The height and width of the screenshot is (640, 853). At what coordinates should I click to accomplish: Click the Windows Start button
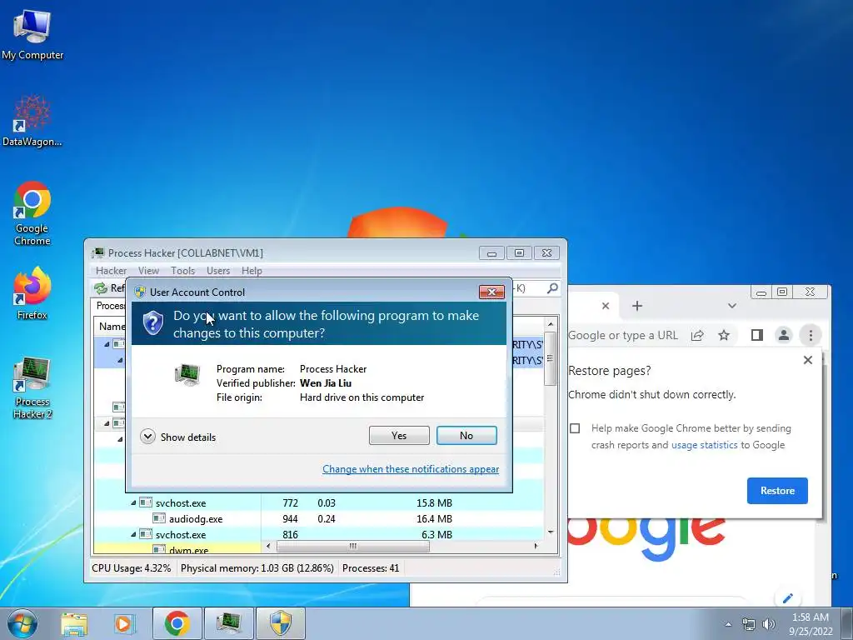click(22, 623)
